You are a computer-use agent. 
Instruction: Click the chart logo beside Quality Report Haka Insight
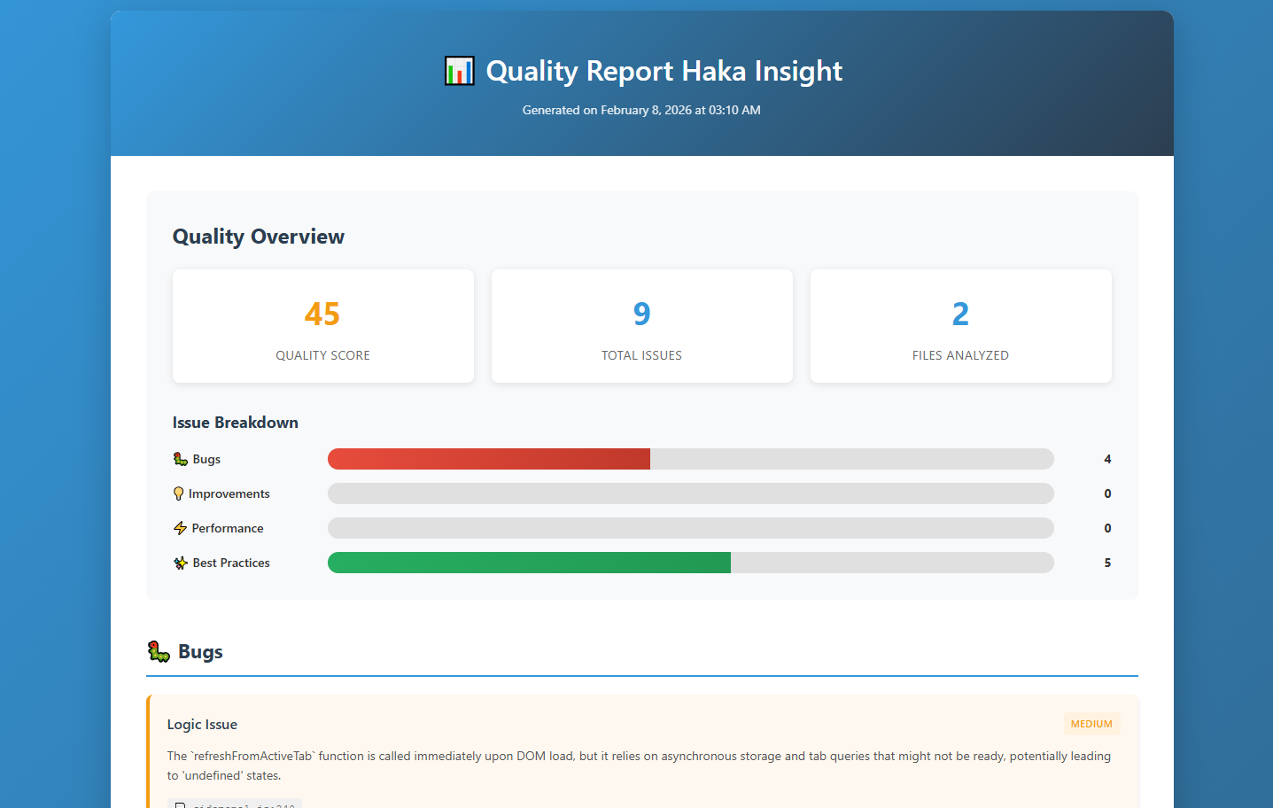pyautogui.click(x=459, y=70)
